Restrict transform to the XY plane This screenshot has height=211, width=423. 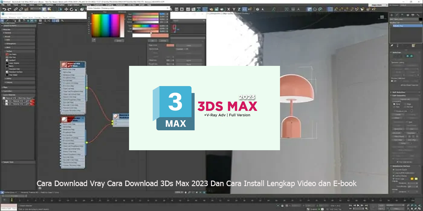coord(244,9)
